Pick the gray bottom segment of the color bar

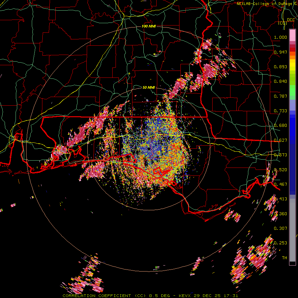pyautogui.click(x=292, y=230)
